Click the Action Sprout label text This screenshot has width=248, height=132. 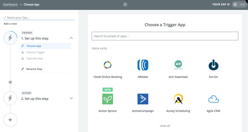(108, 111)
